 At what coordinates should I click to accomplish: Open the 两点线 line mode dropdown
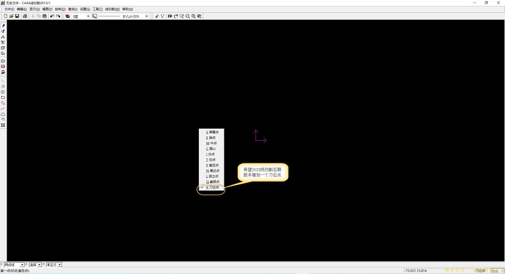(x=22, y=265)
